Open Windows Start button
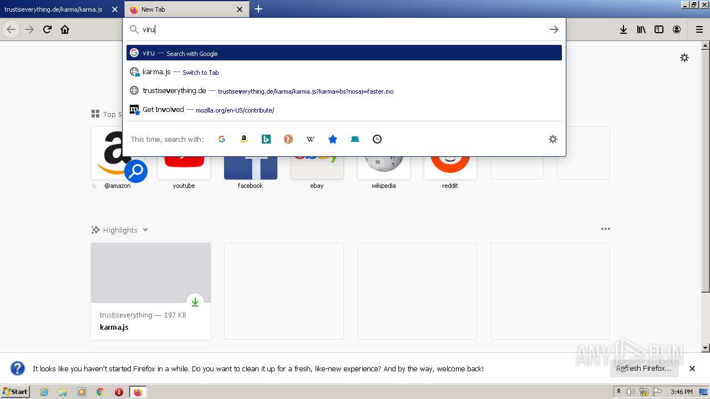Image resolution: width=710 pixels, height=399 pixels. click(16, 392)
